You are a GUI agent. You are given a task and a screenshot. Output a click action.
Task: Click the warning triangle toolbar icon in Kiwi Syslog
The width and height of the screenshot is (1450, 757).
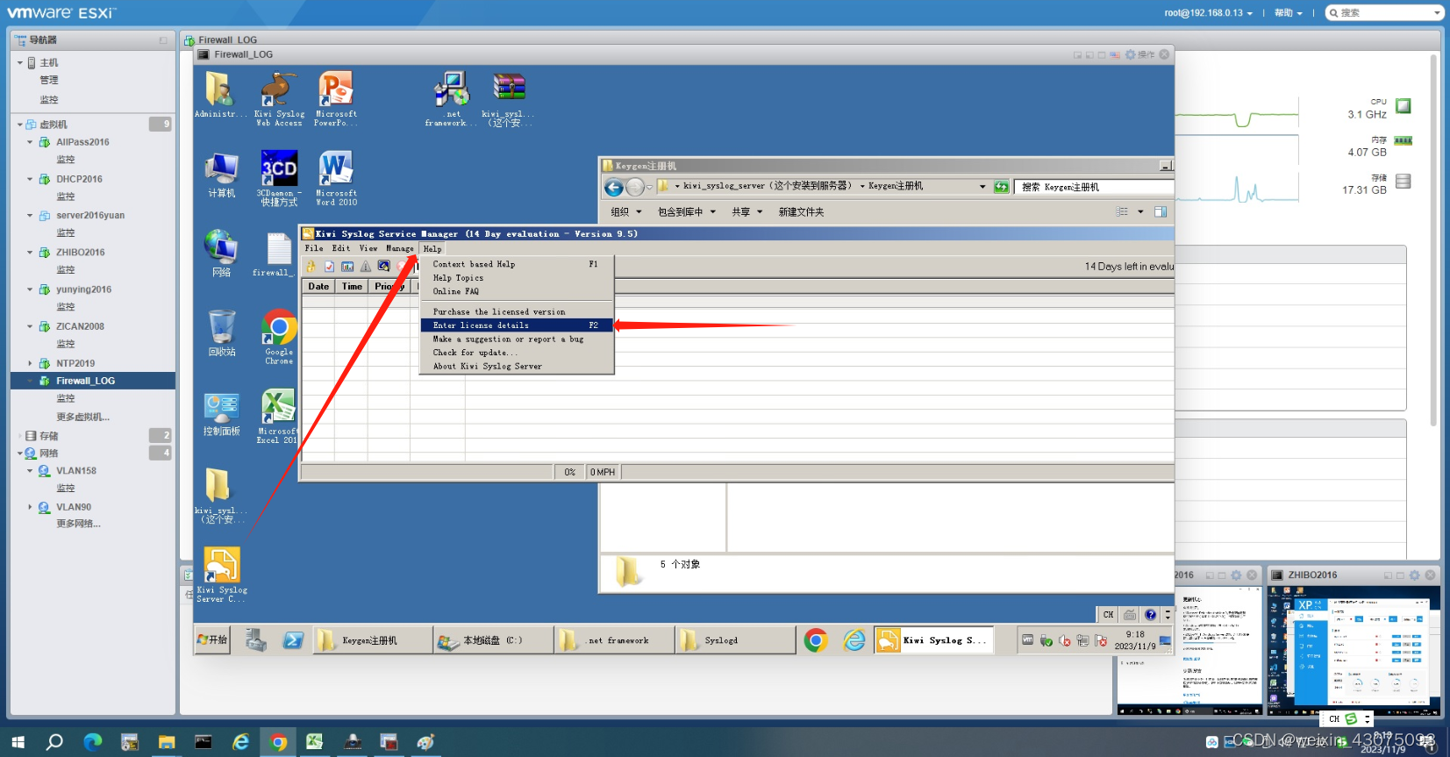click(366, 267)
